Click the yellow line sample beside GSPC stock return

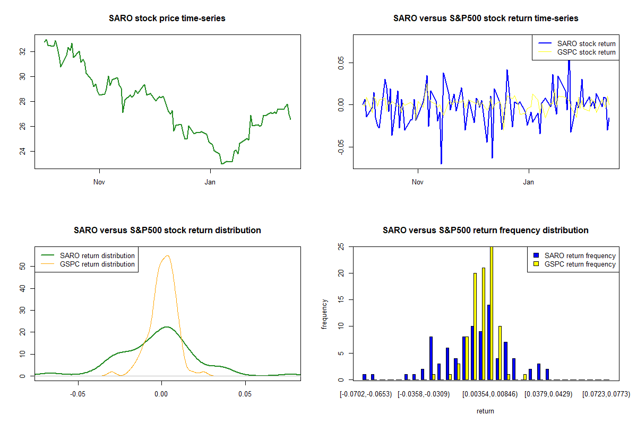coord(545,52)
